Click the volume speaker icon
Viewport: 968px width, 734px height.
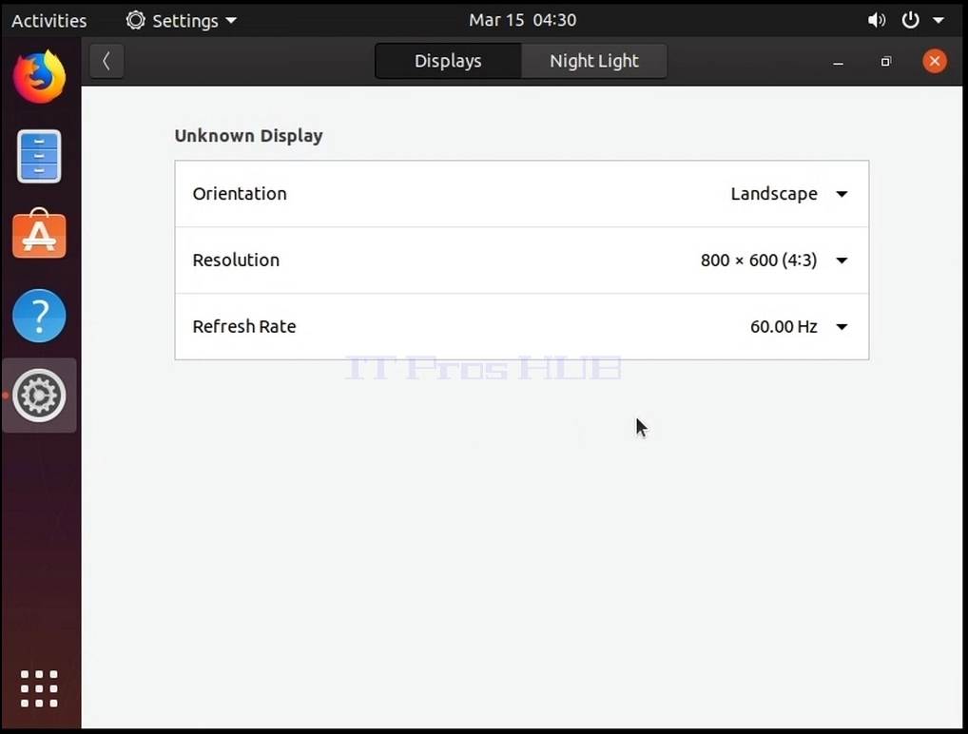click(876, 20)
